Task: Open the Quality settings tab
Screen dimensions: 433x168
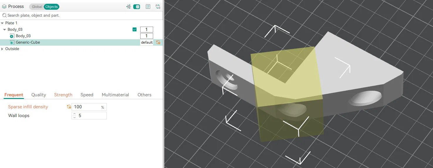Action: [39, 95]
